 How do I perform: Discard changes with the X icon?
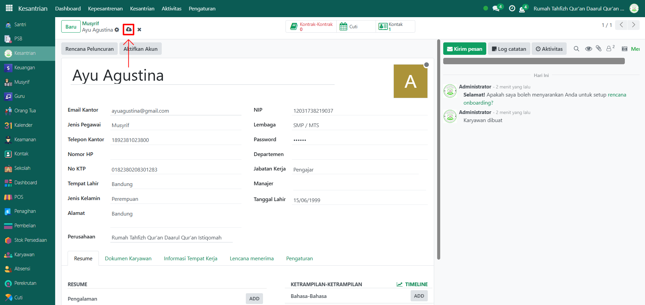pos(139,30)
